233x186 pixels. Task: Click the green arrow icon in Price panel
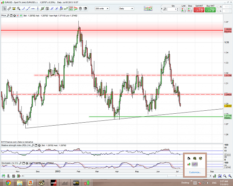(21, 16)
